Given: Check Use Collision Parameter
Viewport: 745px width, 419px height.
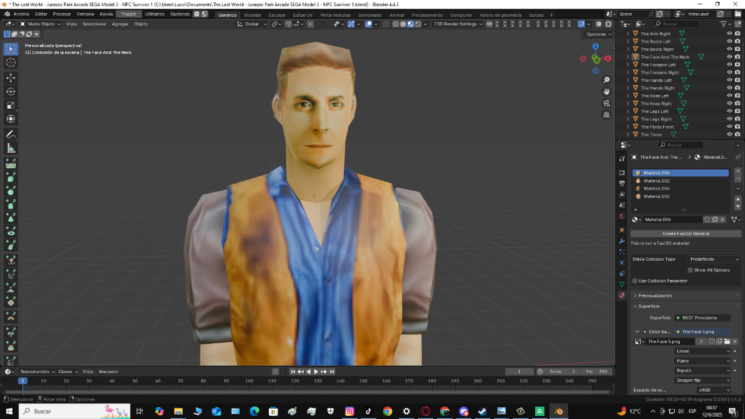Looking at the screenshot, I should (634, 281).
